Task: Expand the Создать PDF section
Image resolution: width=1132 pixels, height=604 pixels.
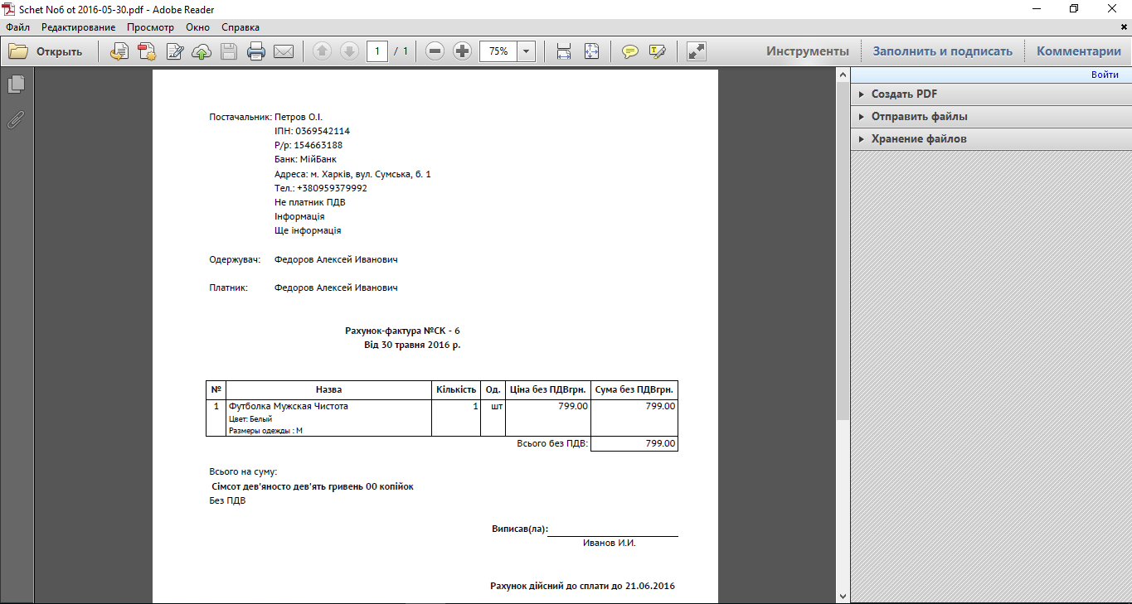Action: point(904,94)
